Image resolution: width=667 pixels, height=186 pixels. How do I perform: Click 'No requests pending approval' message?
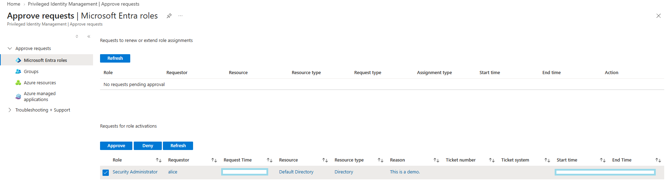pos(134,85)
